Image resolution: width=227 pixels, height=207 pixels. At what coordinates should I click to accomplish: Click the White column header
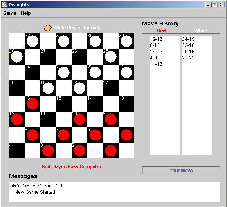(x=201, y=31)
